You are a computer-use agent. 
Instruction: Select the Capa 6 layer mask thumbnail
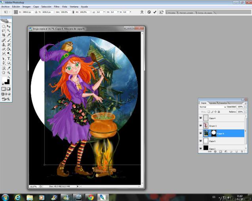coord(214,133)
